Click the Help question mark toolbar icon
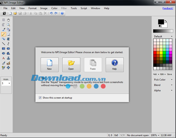This screenshot has width=176, height=138. pyautogui.click(x=62, y=13)
